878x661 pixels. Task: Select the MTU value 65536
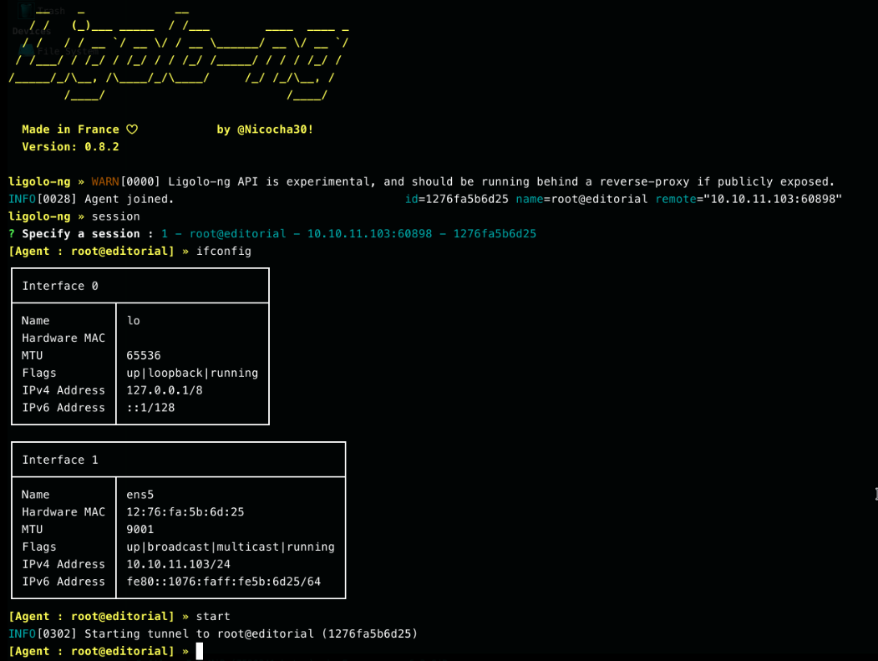pos(144,355)
